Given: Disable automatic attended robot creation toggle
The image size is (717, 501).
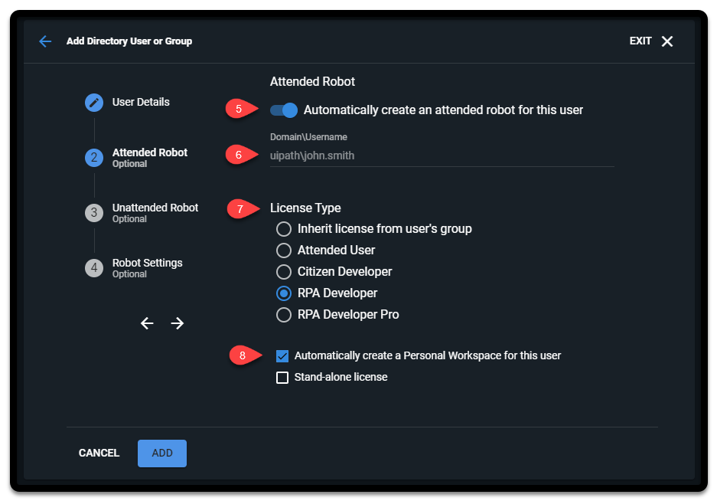Looking at the screenshot, I should coord(283,110).
